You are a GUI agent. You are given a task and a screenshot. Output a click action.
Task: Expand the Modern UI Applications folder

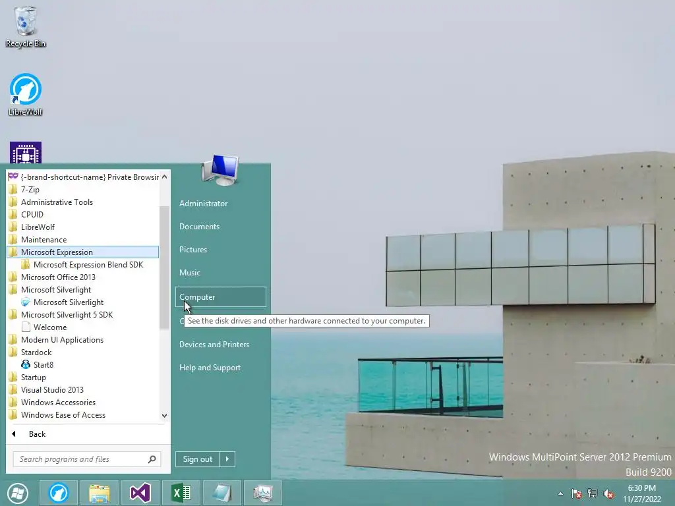point(83,339)
